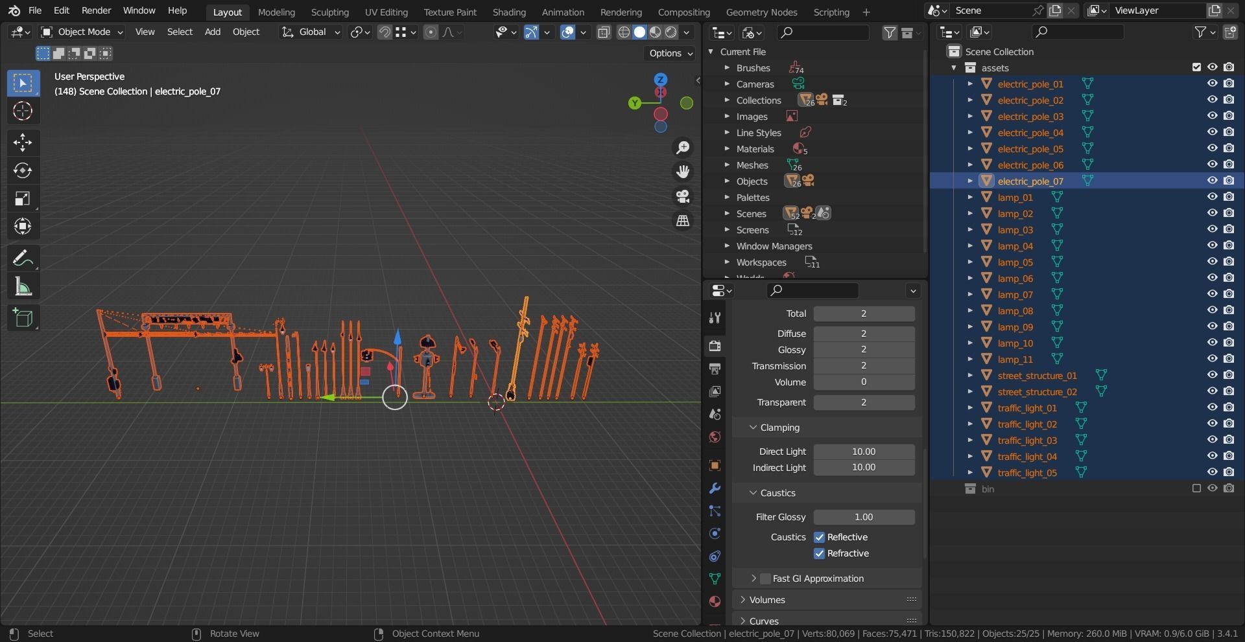The image size is (1245, 642).
Task: Enable Fast GI Approximation checkbox
Action: 766,579
